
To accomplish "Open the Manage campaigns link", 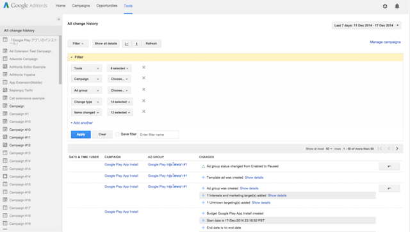I will tap(385, 42).
